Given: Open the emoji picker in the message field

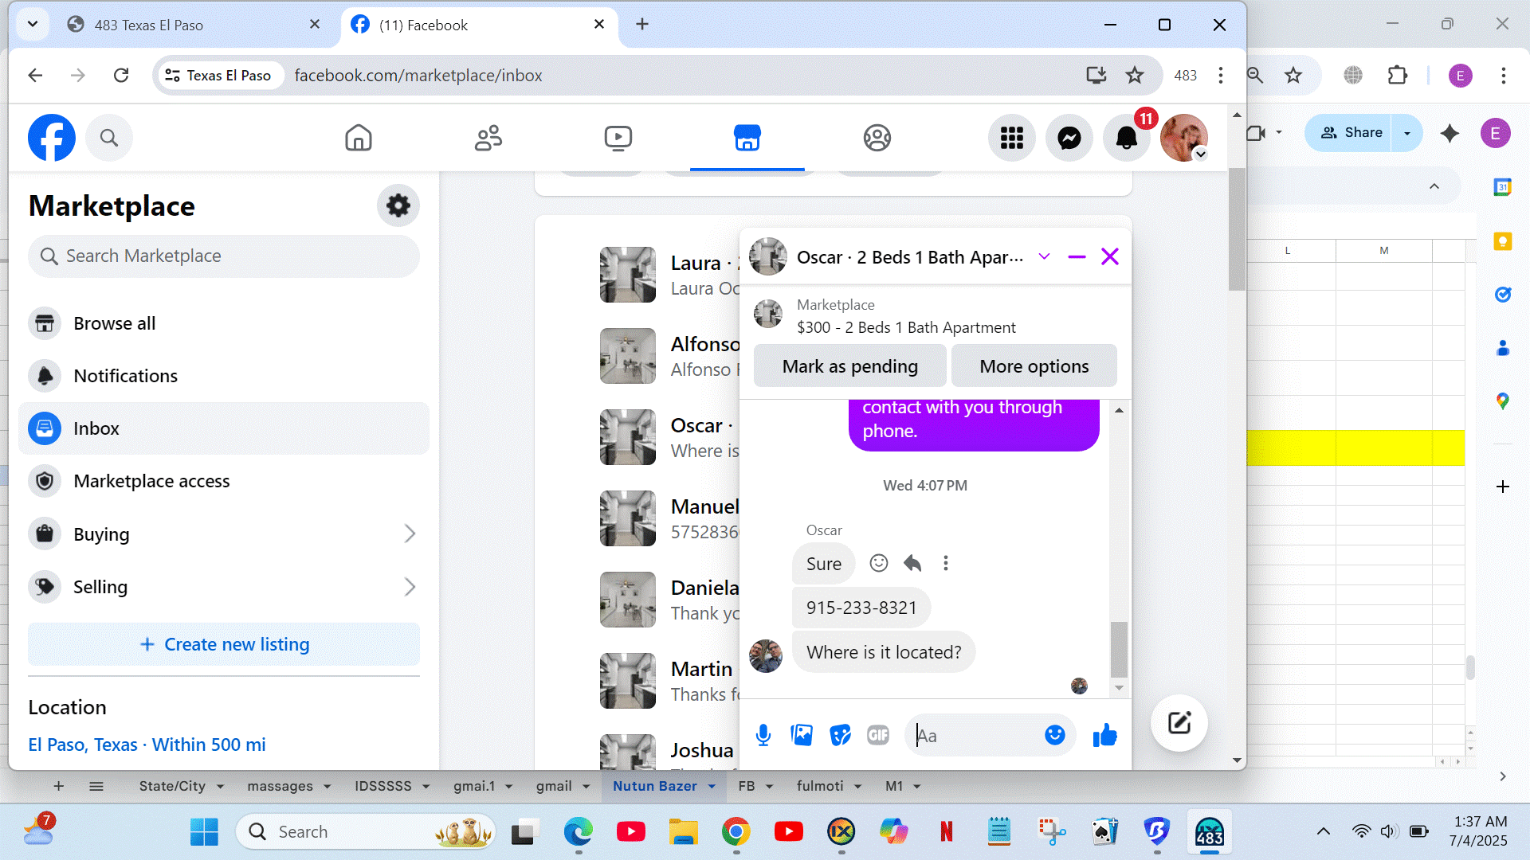Looking at the screenshot, I should click(x=1054, y=735).
